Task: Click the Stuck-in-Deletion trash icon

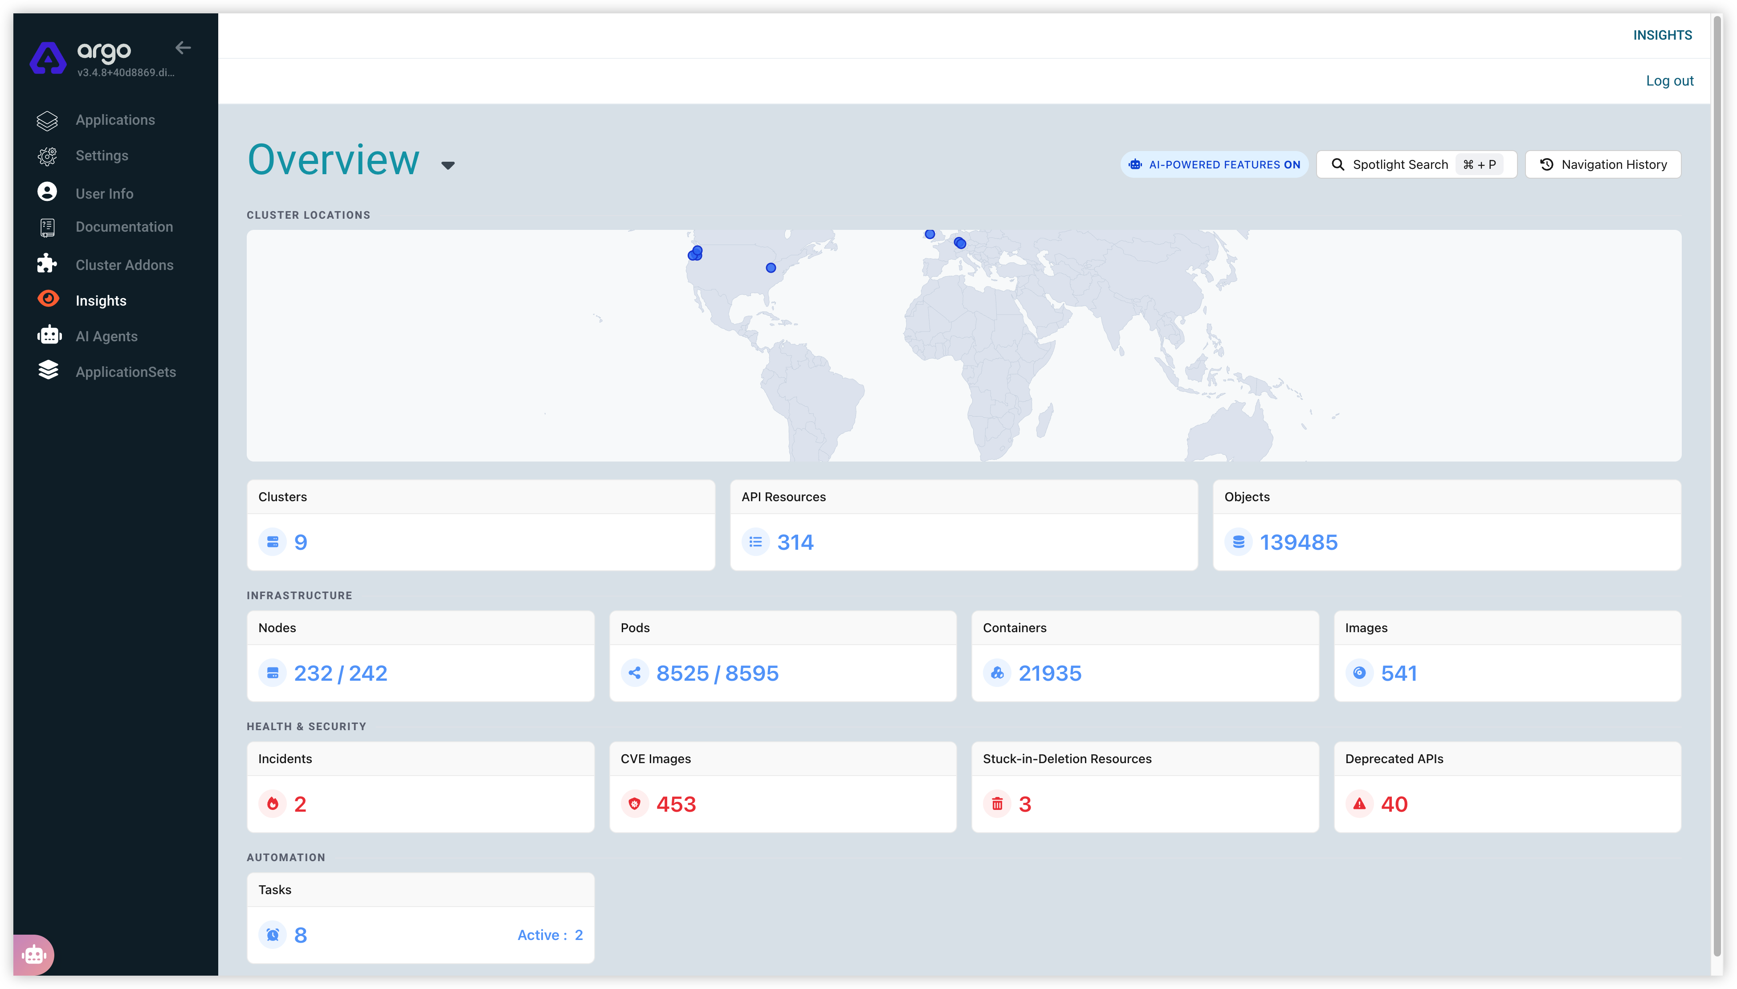Action: [997, 804]
